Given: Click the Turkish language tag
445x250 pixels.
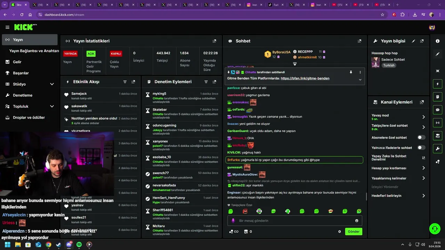Looking at the screenshot, I should coord(389,65).
